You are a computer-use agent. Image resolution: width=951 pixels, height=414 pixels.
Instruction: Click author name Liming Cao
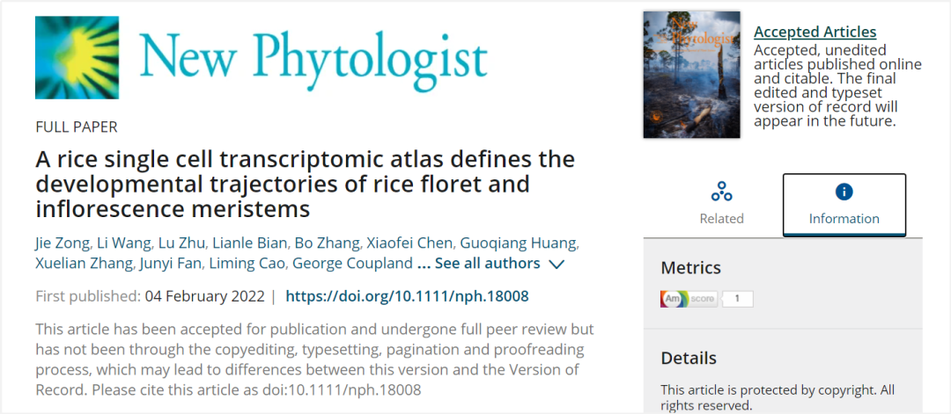point(249,263)
